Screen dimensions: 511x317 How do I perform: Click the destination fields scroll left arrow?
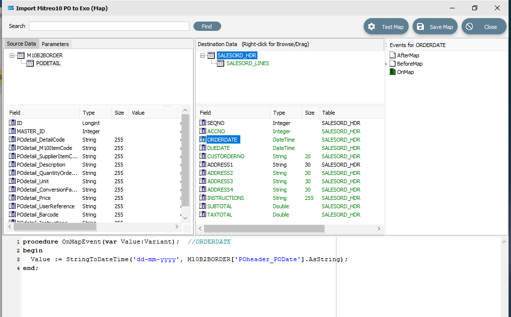pyautogui.click(x=200, y=228)
